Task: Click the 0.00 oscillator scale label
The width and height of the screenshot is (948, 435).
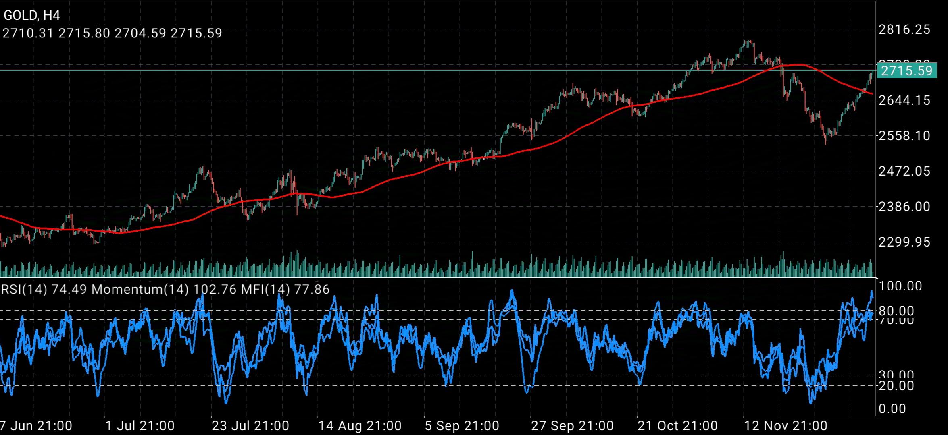Action: pos(892,409)
